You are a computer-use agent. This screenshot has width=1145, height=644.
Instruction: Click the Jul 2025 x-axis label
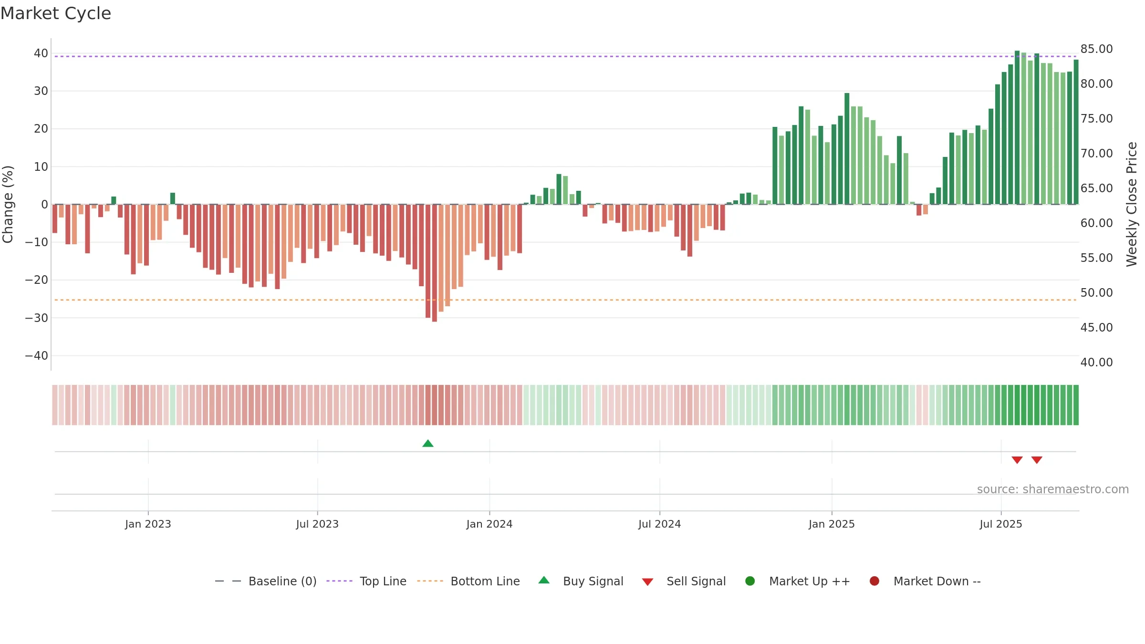[x=1001, y=524]
